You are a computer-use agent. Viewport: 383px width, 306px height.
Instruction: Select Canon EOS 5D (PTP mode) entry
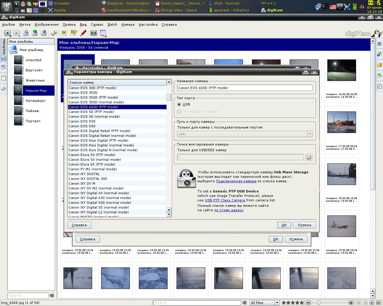tap(91, 112)
